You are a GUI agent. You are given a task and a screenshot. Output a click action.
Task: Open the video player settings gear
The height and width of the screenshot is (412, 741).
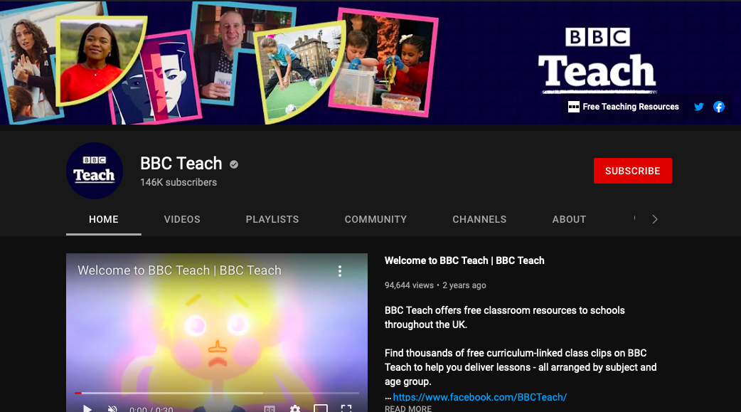295,408
